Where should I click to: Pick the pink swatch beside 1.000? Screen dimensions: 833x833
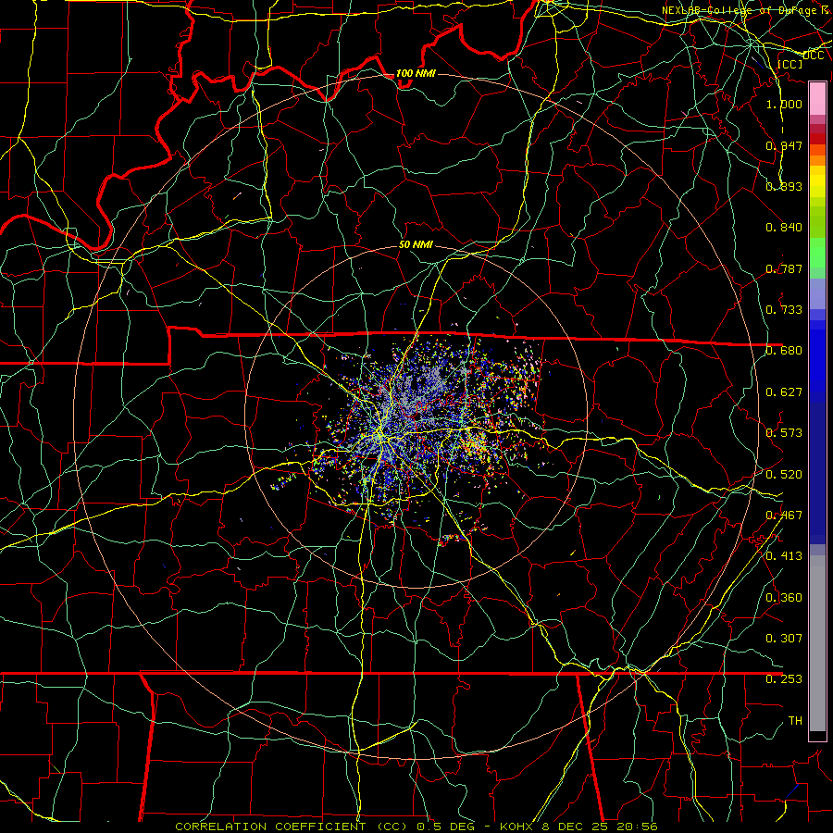817,98
